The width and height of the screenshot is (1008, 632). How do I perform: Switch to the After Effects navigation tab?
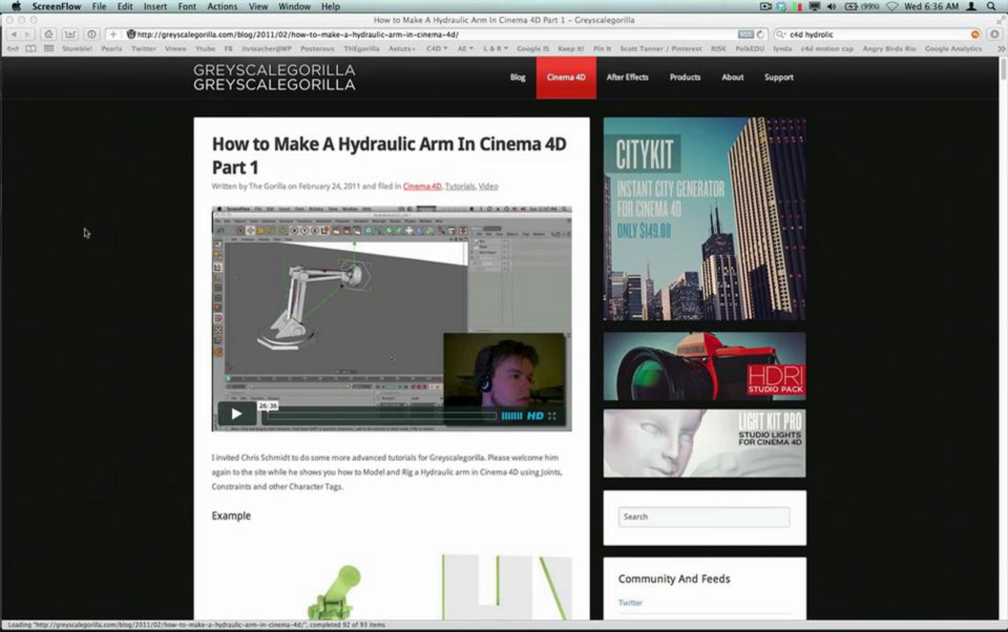[627, 77]
